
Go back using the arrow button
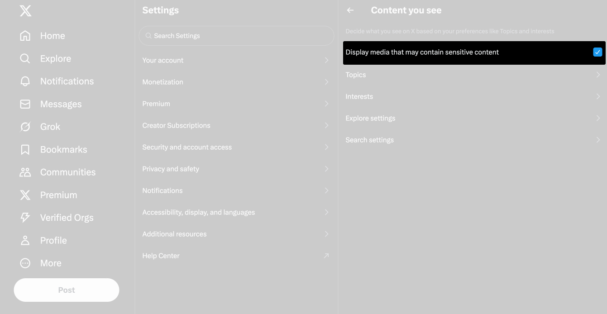(350, 10)
